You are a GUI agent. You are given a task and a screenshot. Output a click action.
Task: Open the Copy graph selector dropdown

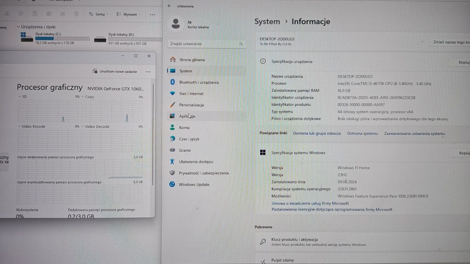tap(83, 97)
